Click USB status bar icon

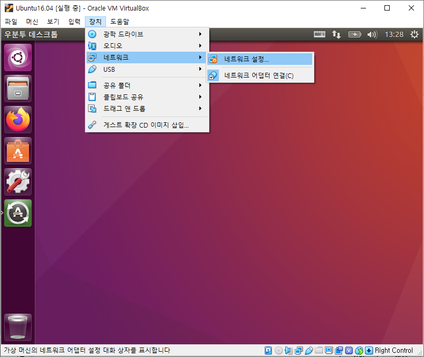(309, 351)
